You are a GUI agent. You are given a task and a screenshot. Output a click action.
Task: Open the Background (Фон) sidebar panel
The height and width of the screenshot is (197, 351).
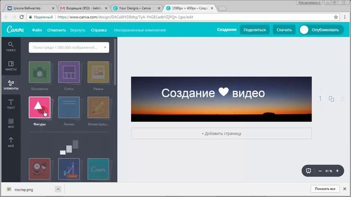[11, 123]
